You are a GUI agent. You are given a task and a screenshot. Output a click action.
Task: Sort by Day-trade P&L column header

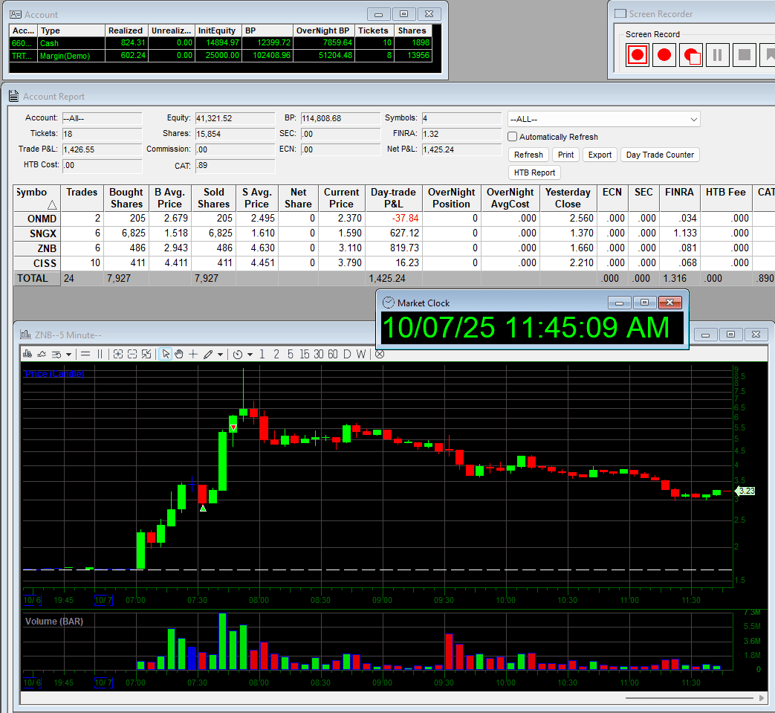(393, 198)
